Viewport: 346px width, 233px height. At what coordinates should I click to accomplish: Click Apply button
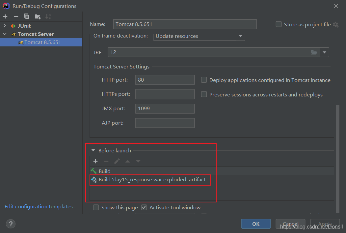tap(325, 224)
